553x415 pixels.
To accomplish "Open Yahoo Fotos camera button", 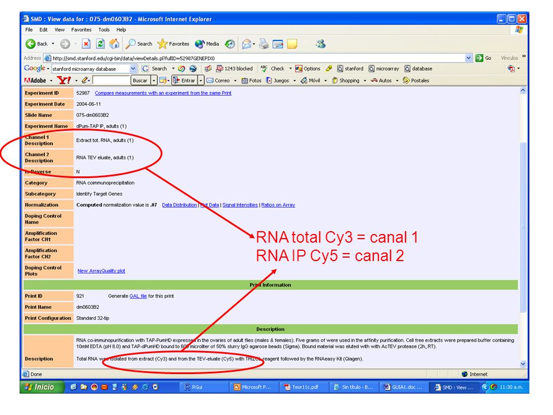I will coord(252,81).
